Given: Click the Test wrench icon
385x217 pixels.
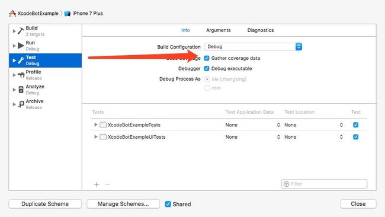Looking at the screenshot, I should (21, 60).
